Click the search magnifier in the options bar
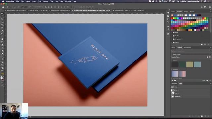The width and height of the screenshot is (212, 119). (202, 7)
